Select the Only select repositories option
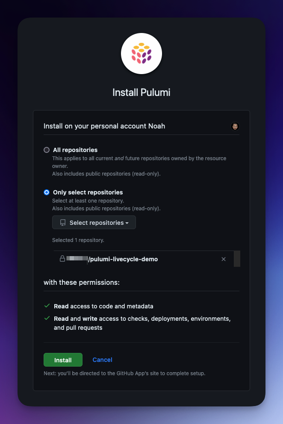 pos(46,192)
